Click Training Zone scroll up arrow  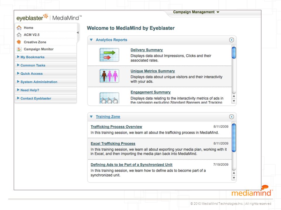tap(234, 173)
